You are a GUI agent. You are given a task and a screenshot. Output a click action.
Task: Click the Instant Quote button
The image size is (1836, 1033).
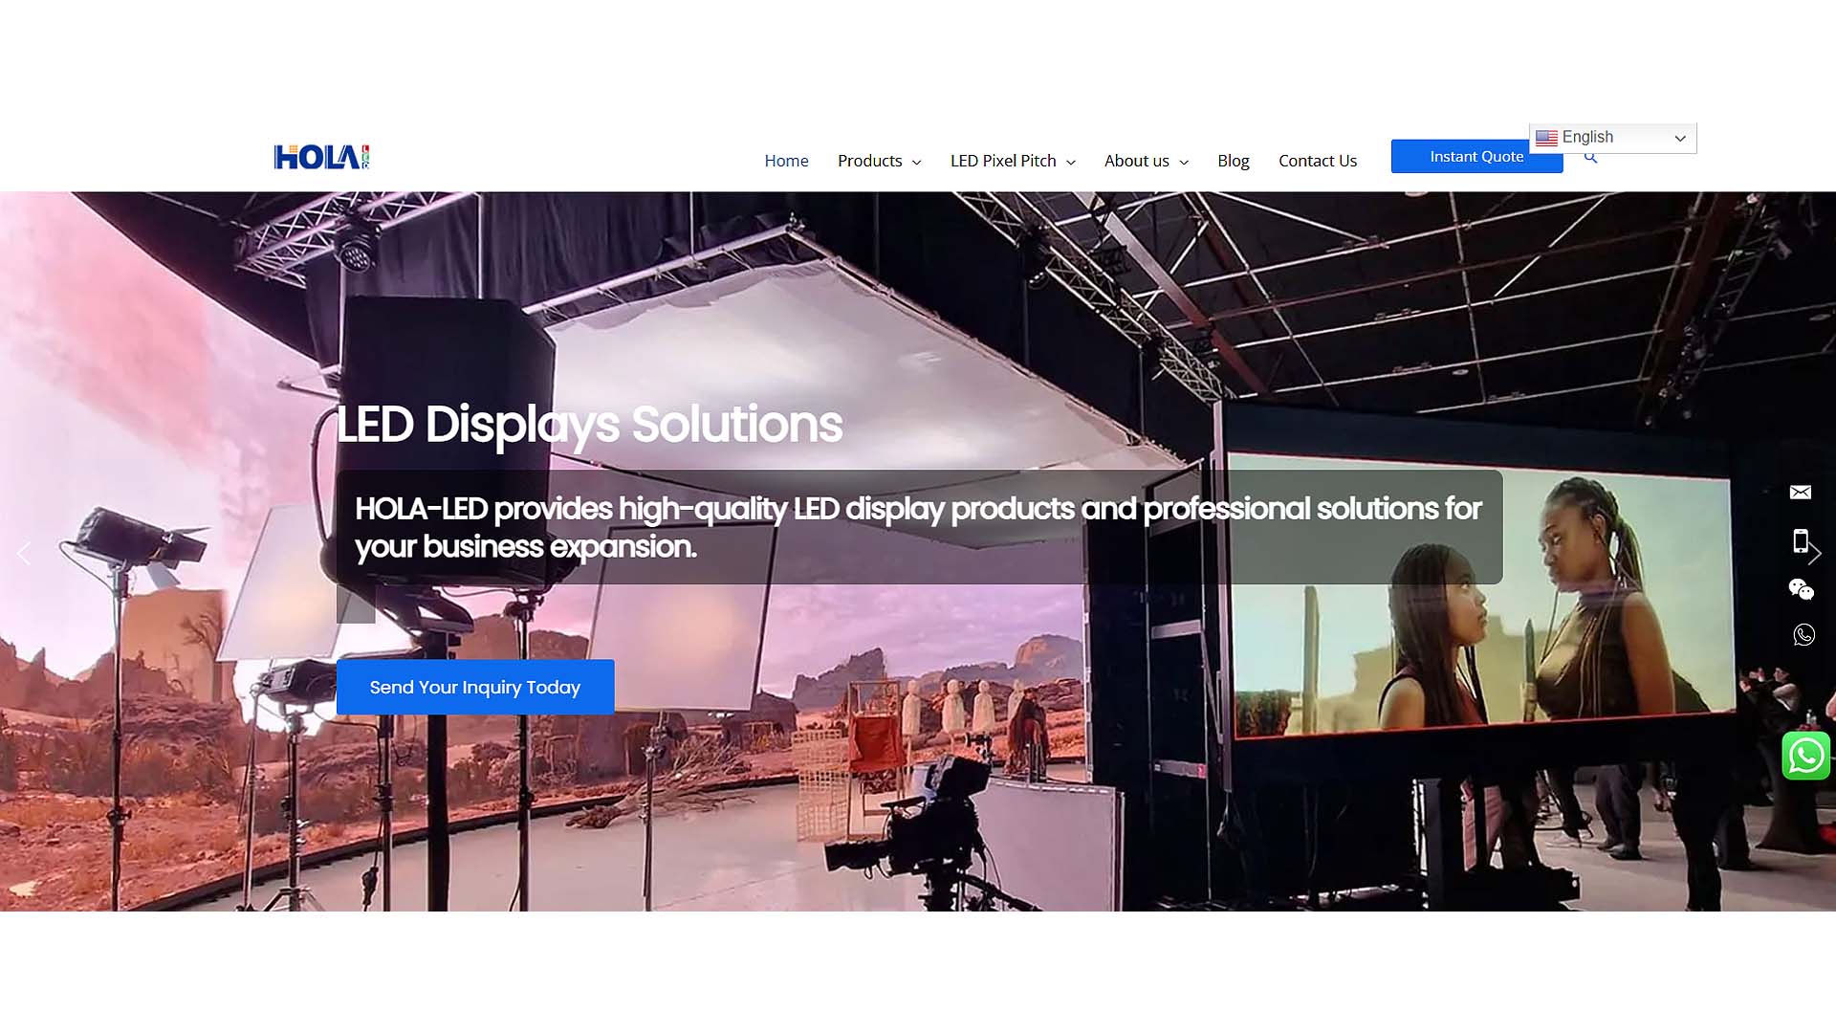coord(1476,157)
